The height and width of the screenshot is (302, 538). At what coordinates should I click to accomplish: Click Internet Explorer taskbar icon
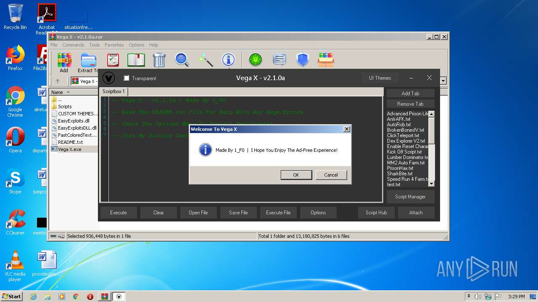[33, 297]
